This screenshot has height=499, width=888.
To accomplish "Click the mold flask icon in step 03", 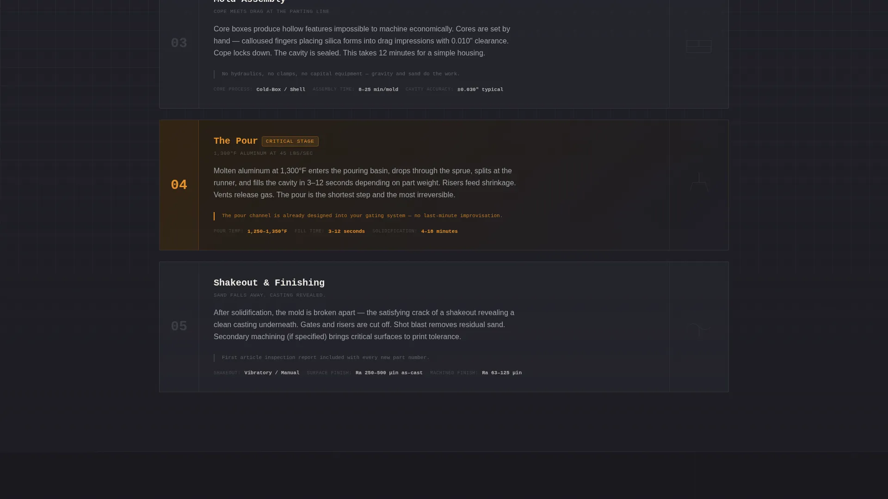I will (x=699, y=46).
